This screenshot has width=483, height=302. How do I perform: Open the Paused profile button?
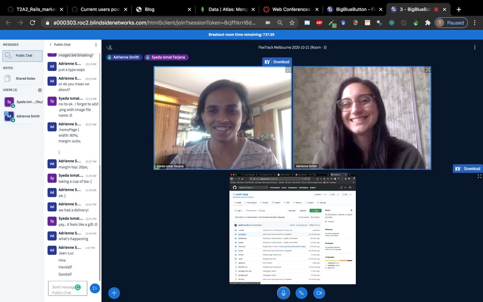click(x=451, y=23)
